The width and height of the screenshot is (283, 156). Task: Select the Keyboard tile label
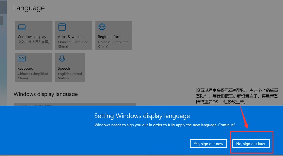[25, 68]
